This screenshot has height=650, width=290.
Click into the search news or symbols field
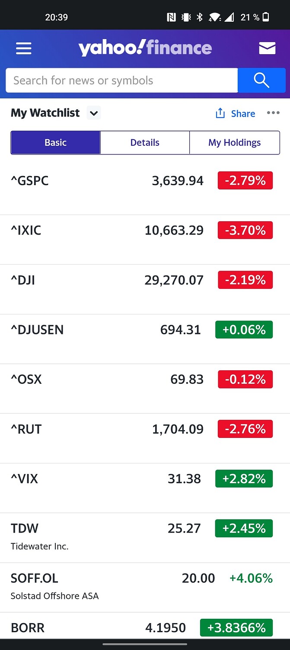coord(122,80)
